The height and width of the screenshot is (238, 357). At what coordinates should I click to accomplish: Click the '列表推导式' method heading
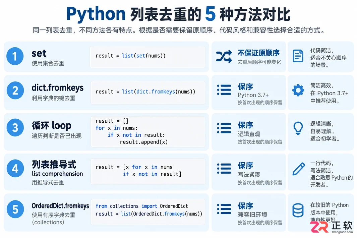pyautogui.click(x=54, y=165)
